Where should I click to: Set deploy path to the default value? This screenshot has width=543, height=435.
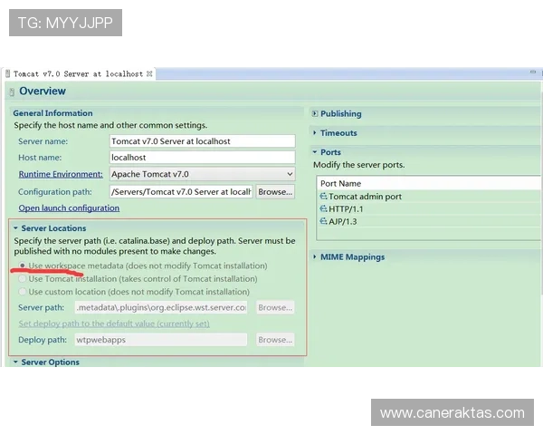114,324
